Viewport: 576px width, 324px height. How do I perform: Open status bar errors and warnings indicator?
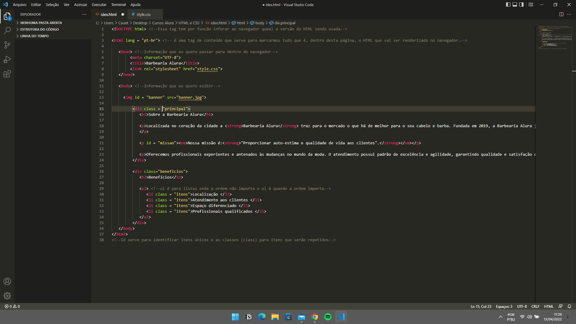(12, 306)
